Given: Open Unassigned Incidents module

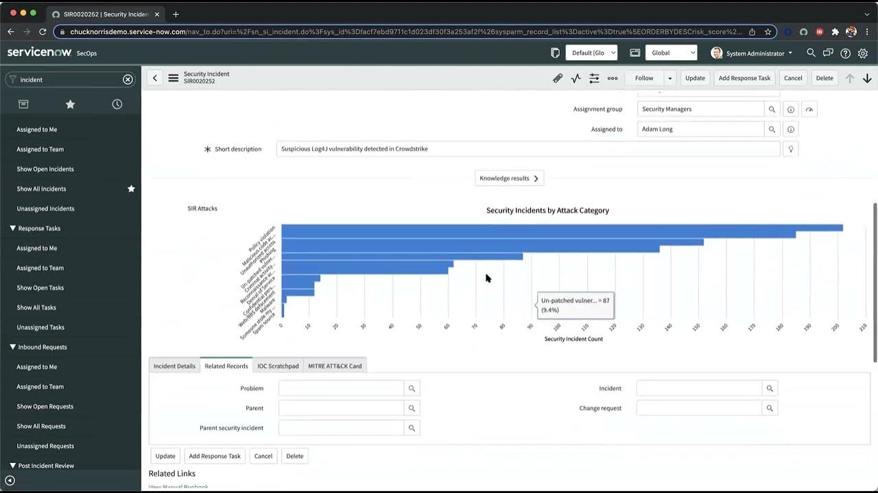Looking at the screenshot, I should tap(45, 209).
